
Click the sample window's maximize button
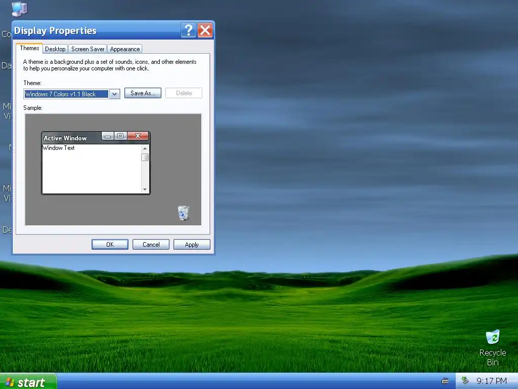point(120,136)
